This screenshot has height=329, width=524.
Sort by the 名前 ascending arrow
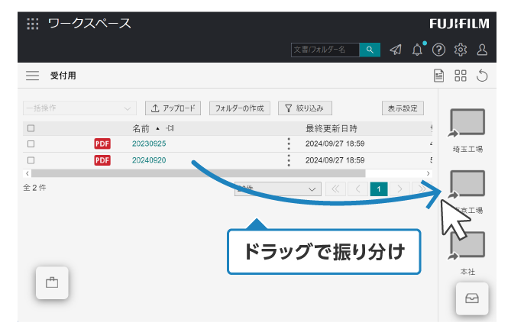(x=157, y=128)
